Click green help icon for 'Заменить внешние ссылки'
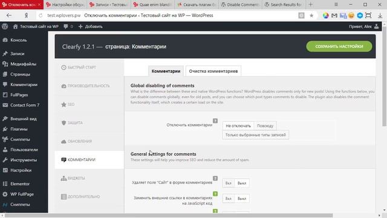 [215, 194]
